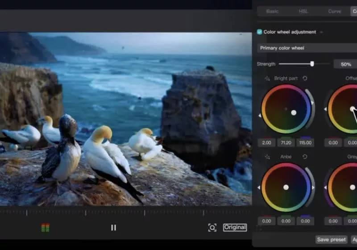Expand the Color wheel adjustment section arrow

tap(321, 32)
